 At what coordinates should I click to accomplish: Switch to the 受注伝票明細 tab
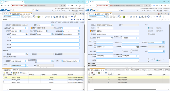[x=7, y=70]
